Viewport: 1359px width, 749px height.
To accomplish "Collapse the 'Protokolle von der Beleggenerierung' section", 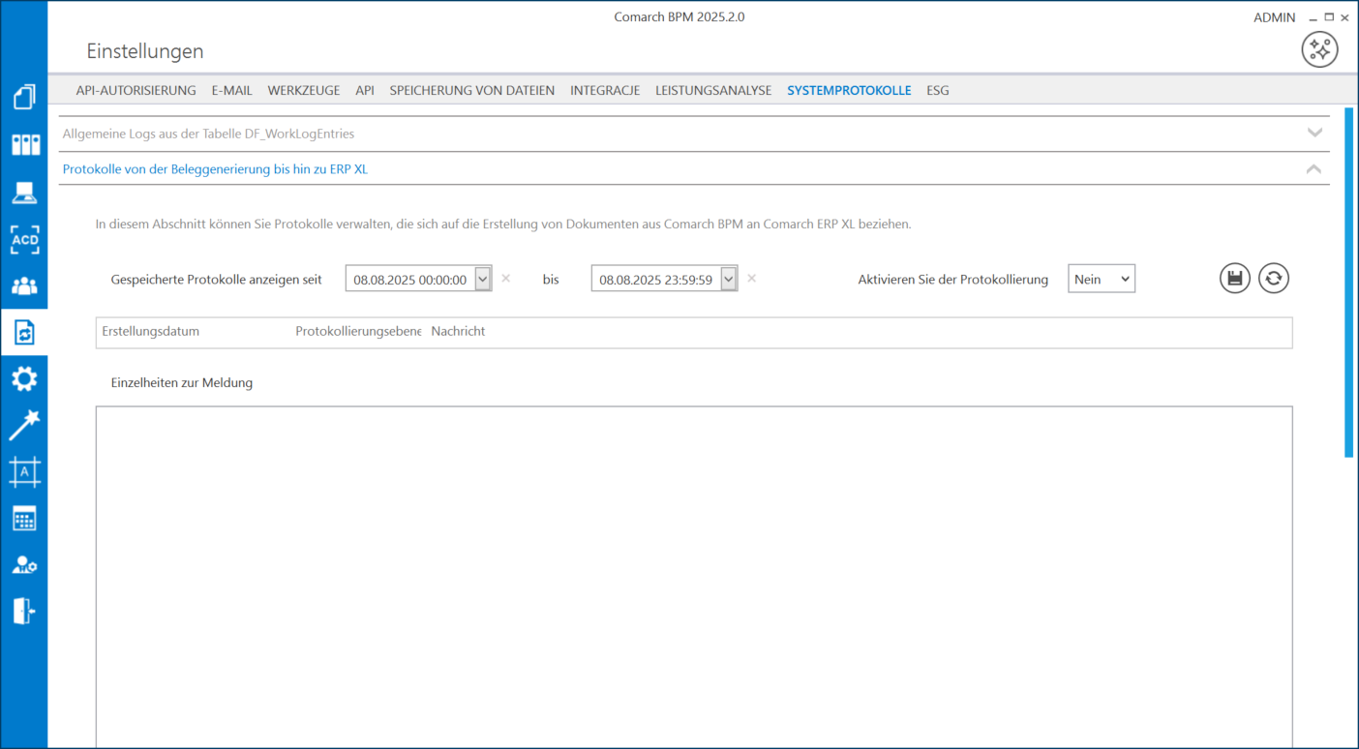I will click(1314, 169).
